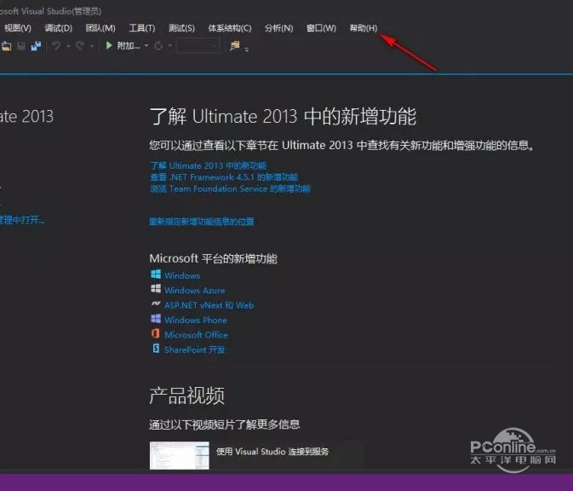Open the empty solution configuration combo box
This screenshot has width=573, height=491.
pyautogui.click(x=198, y=46)
